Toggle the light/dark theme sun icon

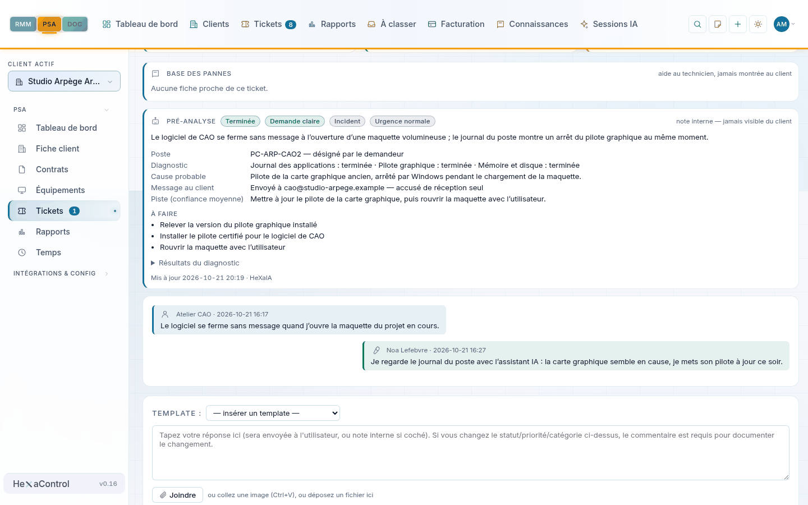tap(758, 24)
